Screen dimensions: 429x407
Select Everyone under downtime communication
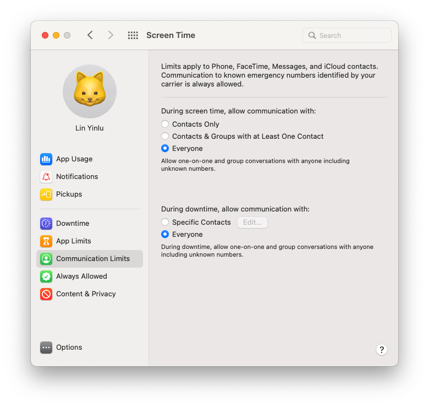pyautogui.click(x=165, y=235)
